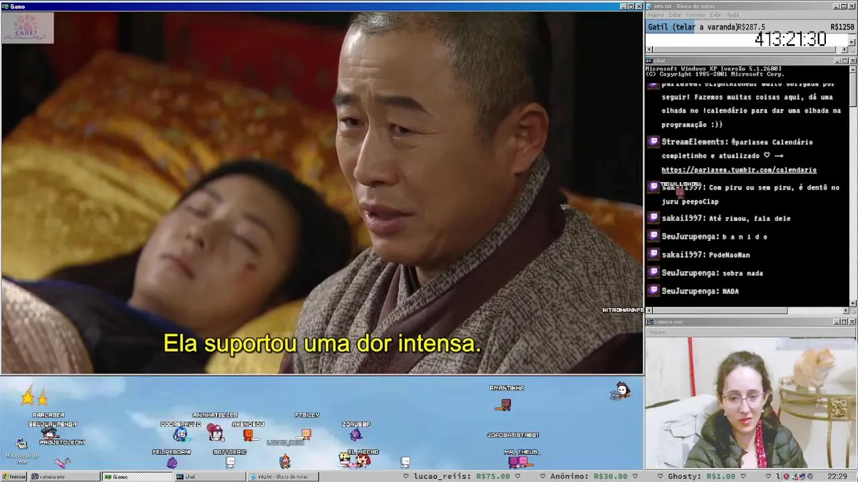Click the Game window title icon
858x482 pixels.
coord(5,7)
